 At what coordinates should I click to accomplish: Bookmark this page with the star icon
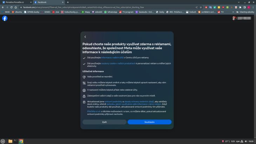pyautogui.click(x=201, y=7)
